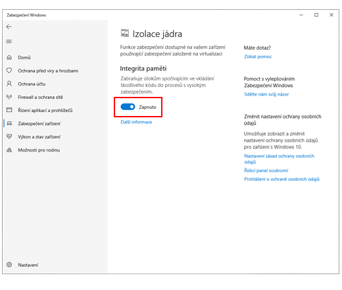Open Sdělte nám svůj názor link
Viewport: 342px width, 290px height.
coord(266,94)
